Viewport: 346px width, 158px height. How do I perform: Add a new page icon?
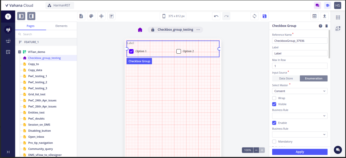point(81,16)
